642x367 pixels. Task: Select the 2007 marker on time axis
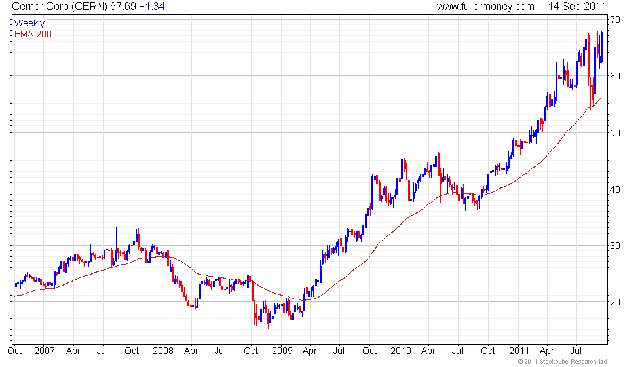[x=45, y=351]
